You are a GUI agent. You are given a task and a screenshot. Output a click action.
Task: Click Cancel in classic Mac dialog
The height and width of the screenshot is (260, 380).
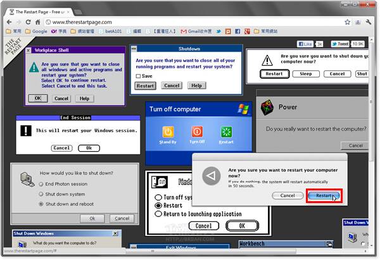coord(337,74)
